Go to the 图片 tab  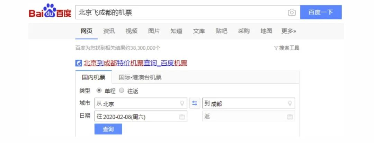(154, 31)
